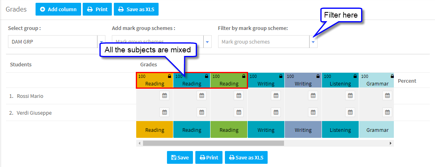Image resolution: width=435 pixels, height=167 pixels.
Task: Expand Add mark group schemes dropdown arrow
Action: click(x=207, y=42)
